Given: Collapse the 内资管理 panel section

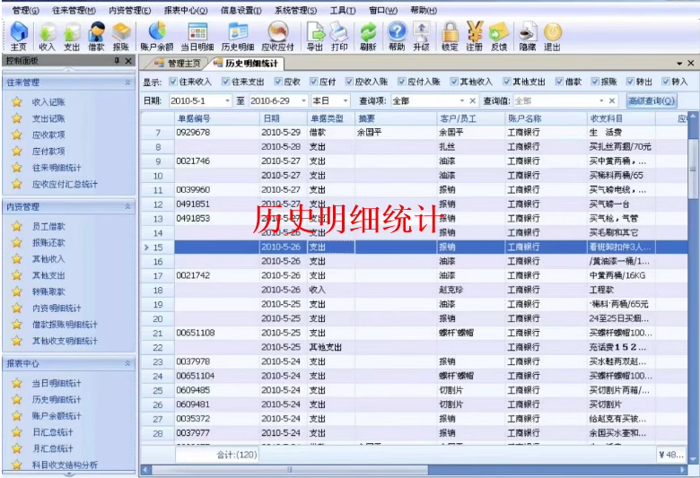Looking at the screenshot, I should pos(127,206).
